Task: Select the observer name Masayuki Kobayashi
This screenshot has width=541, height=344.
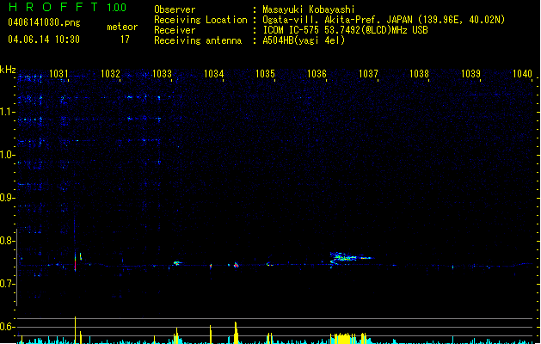Action: click(x=309, y=9)
